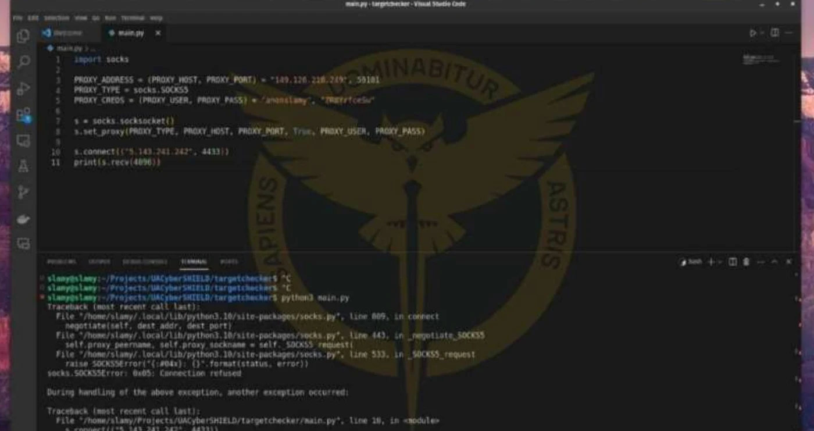Open the Terminal menu
Viewport: 814px width, 431px height.
(x=133, y=18)
